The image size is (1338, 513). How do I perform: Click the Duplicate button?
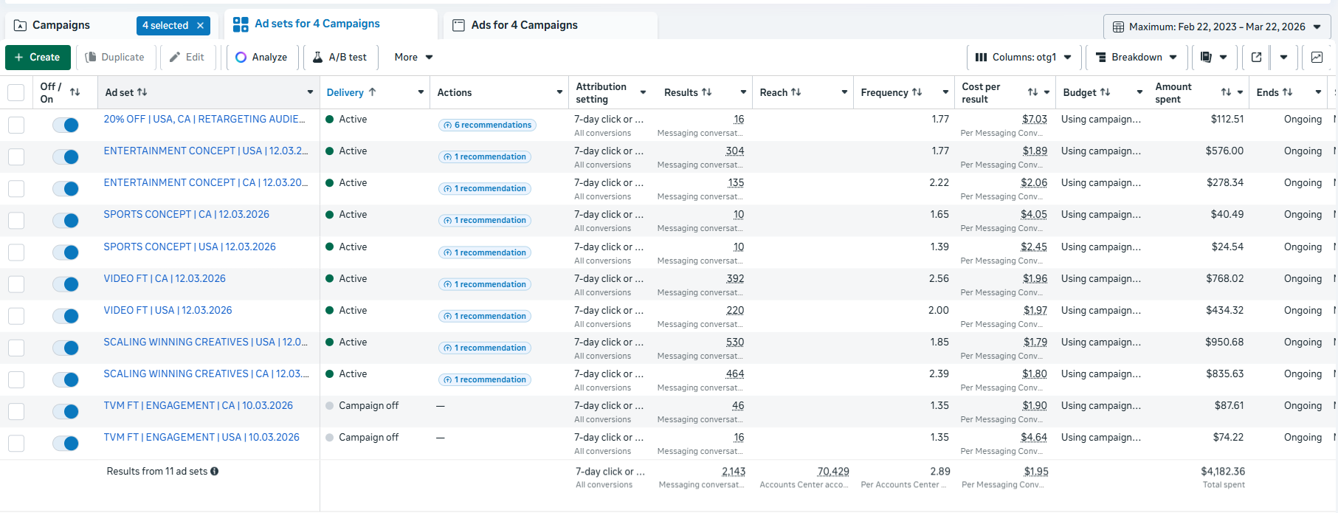tap(114, 58)
